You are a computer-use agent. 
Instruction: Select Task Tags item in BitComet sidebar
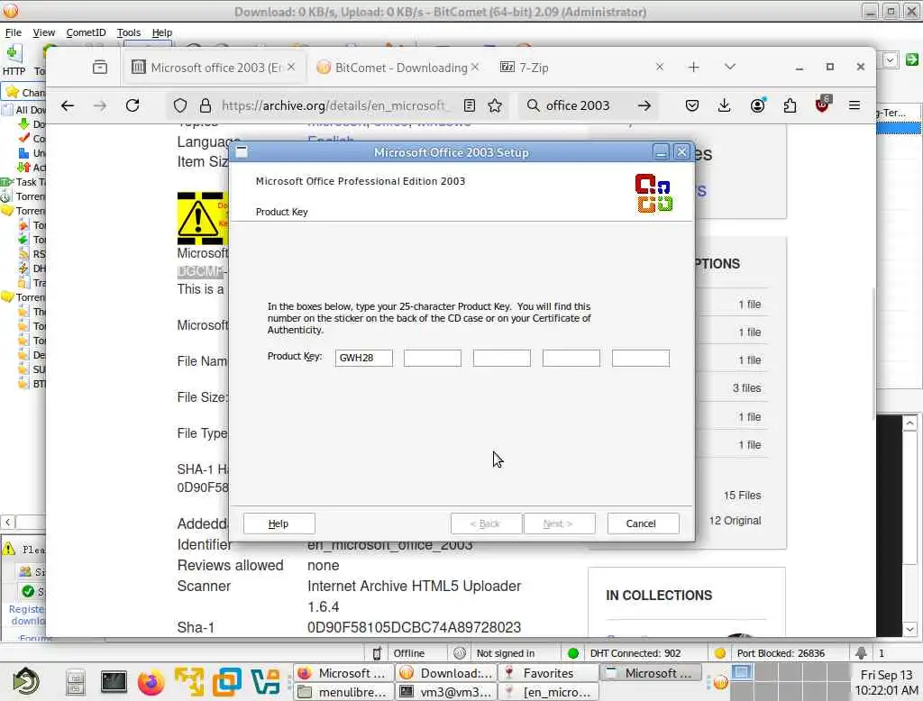click(x=24, y=182)
